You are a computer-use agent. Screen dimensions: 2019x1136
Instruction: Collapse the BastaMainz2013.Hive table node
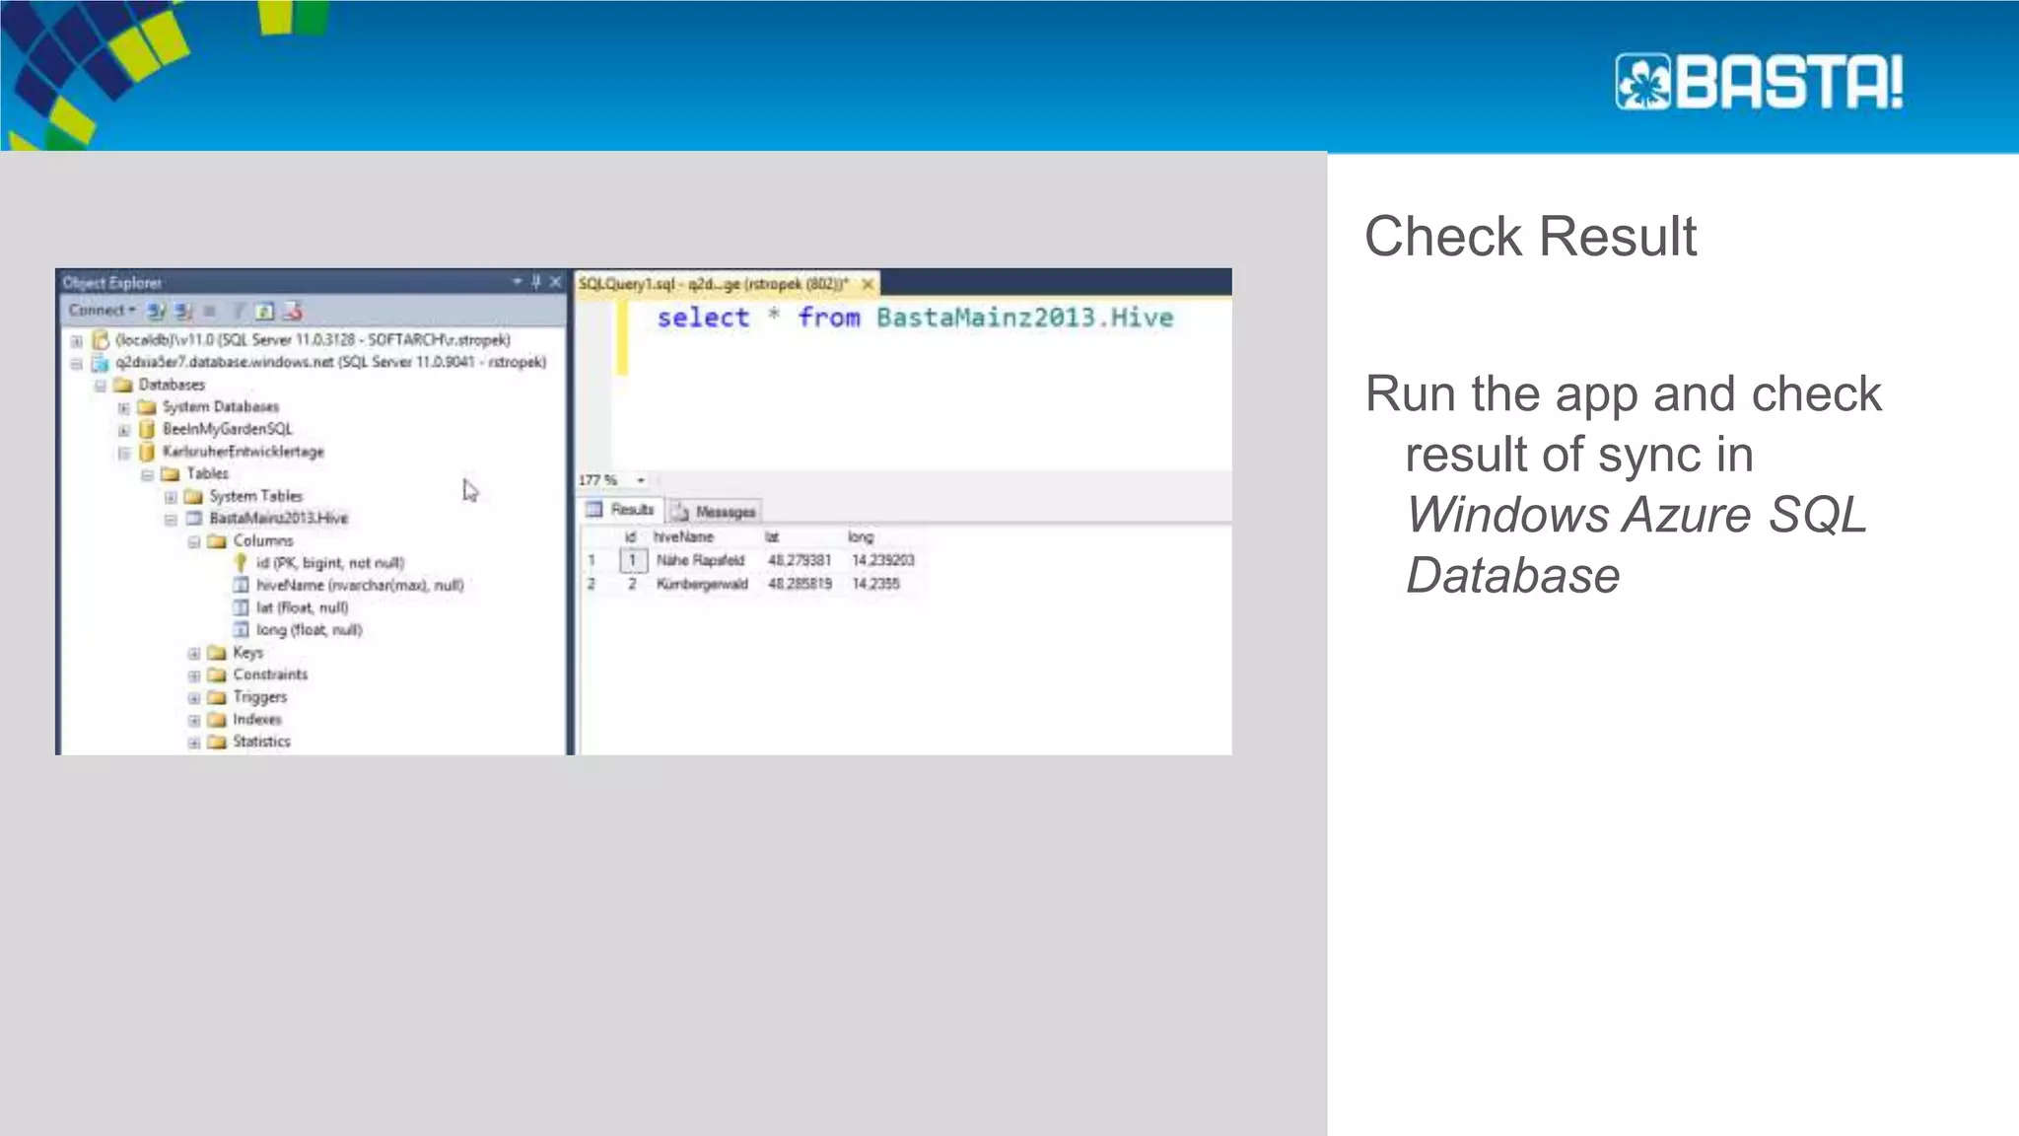coord(171,520)
